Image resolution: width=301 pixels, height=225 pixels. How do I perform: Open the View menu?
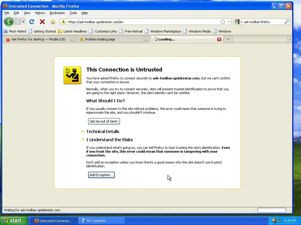pos(27,13)
